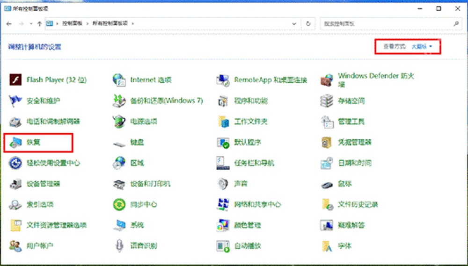Open the 恢复 recovery icon
The width and height of the screenshot is (468, 266).
pos(15,142)
